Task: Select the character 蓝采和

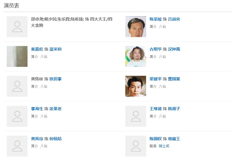Action: (55, 49)
